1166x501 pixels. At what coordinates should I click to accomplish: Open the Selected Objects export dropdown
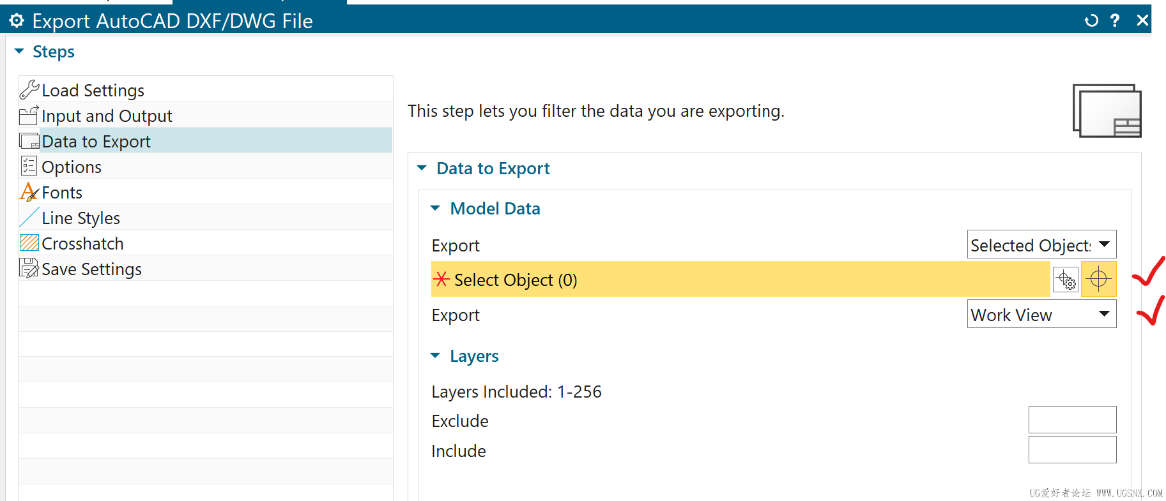coord(1041,244)
